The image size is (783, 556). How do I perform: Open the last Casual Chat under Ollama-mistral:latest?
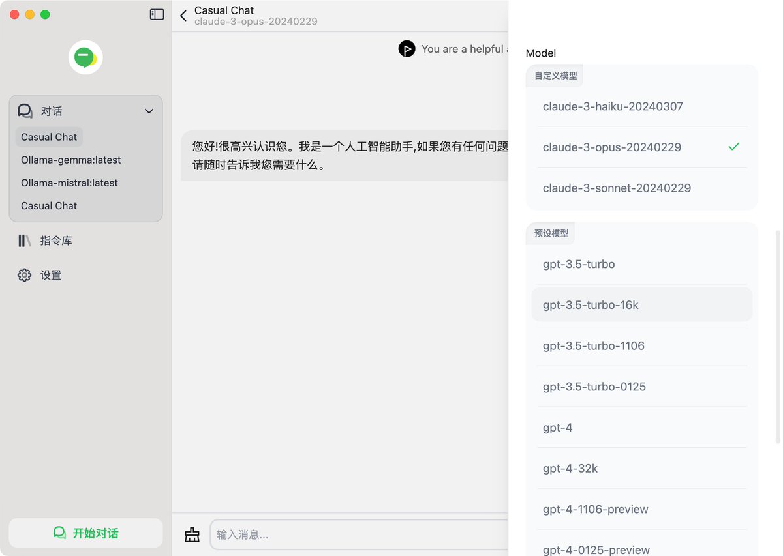49,205
